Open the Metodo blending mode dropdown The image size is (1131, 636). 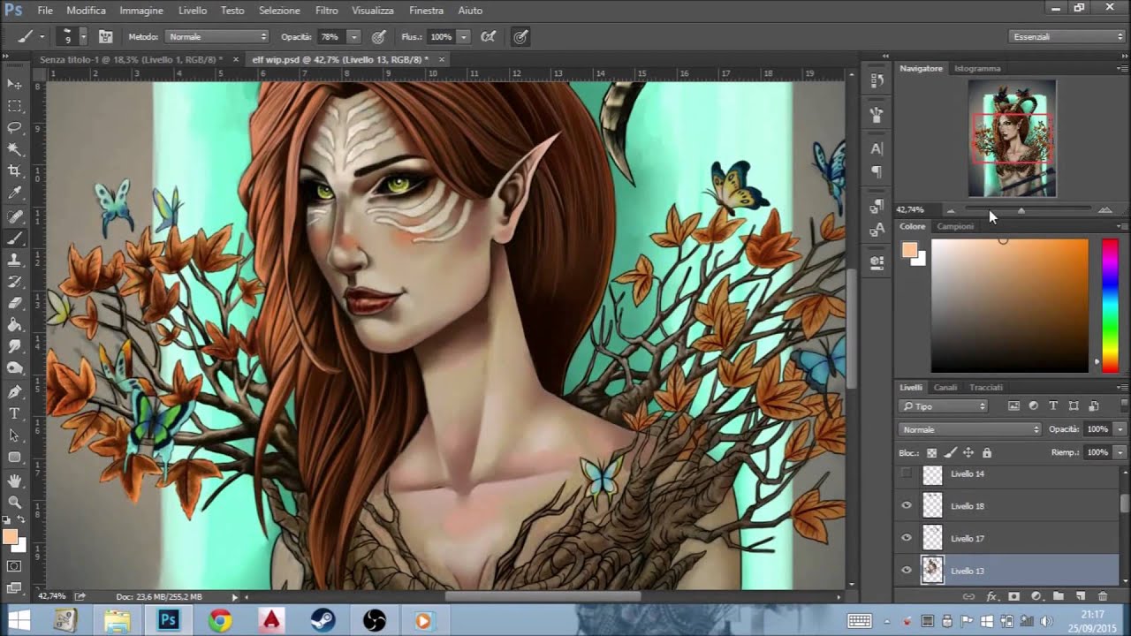pos(216,37)
